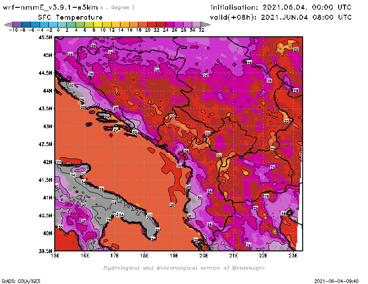
Task: Click the GrADS: COLA/IGES credit text
Action: (x=17, y=280)
